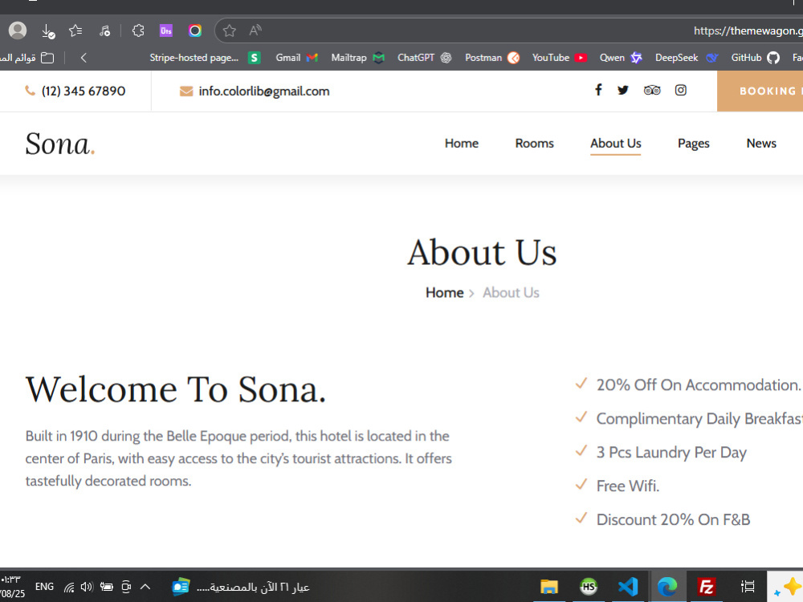Open the Edge profile avatar

point(18,31)
